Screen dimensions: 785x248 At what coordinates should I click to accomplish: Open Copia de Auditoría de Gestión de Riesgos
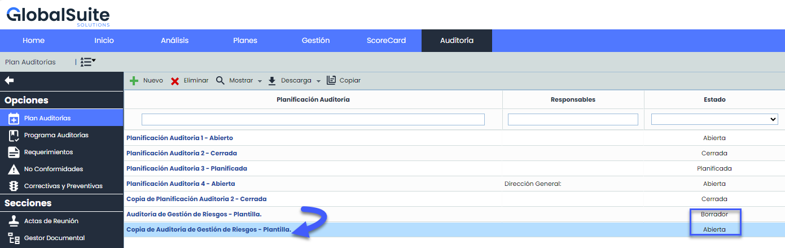pos(208,229)
